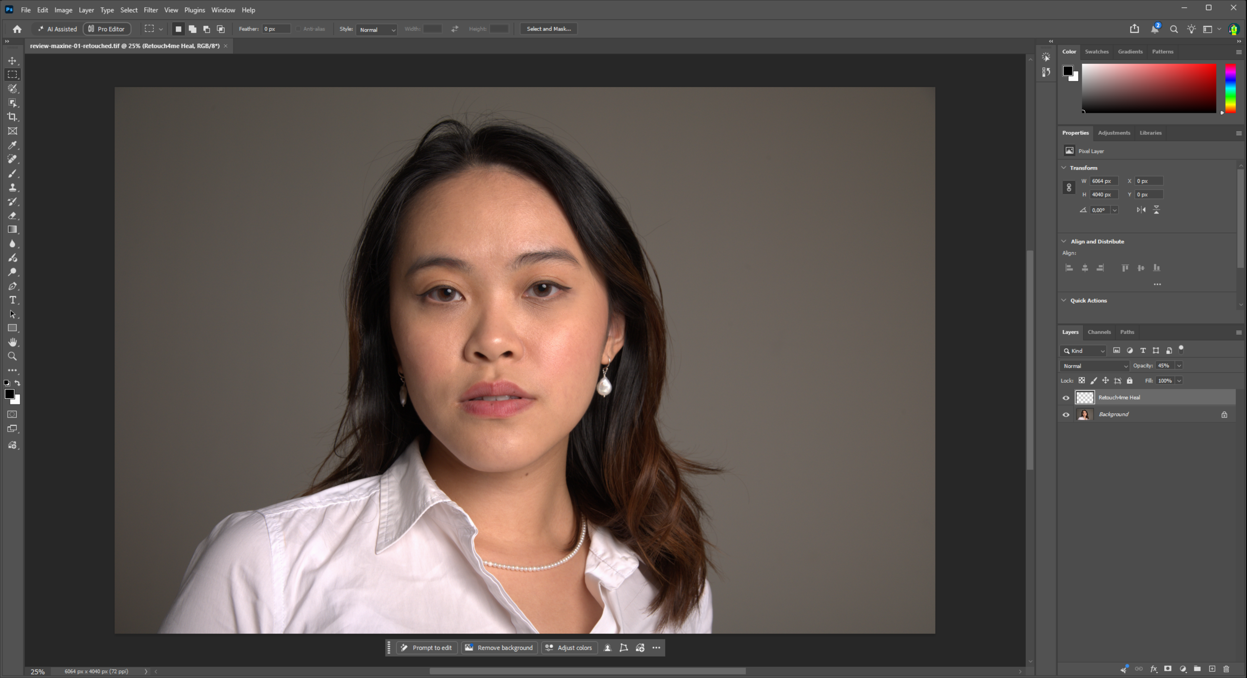
Task: Select the Eyedropper tool
Action: click(13, 145)
